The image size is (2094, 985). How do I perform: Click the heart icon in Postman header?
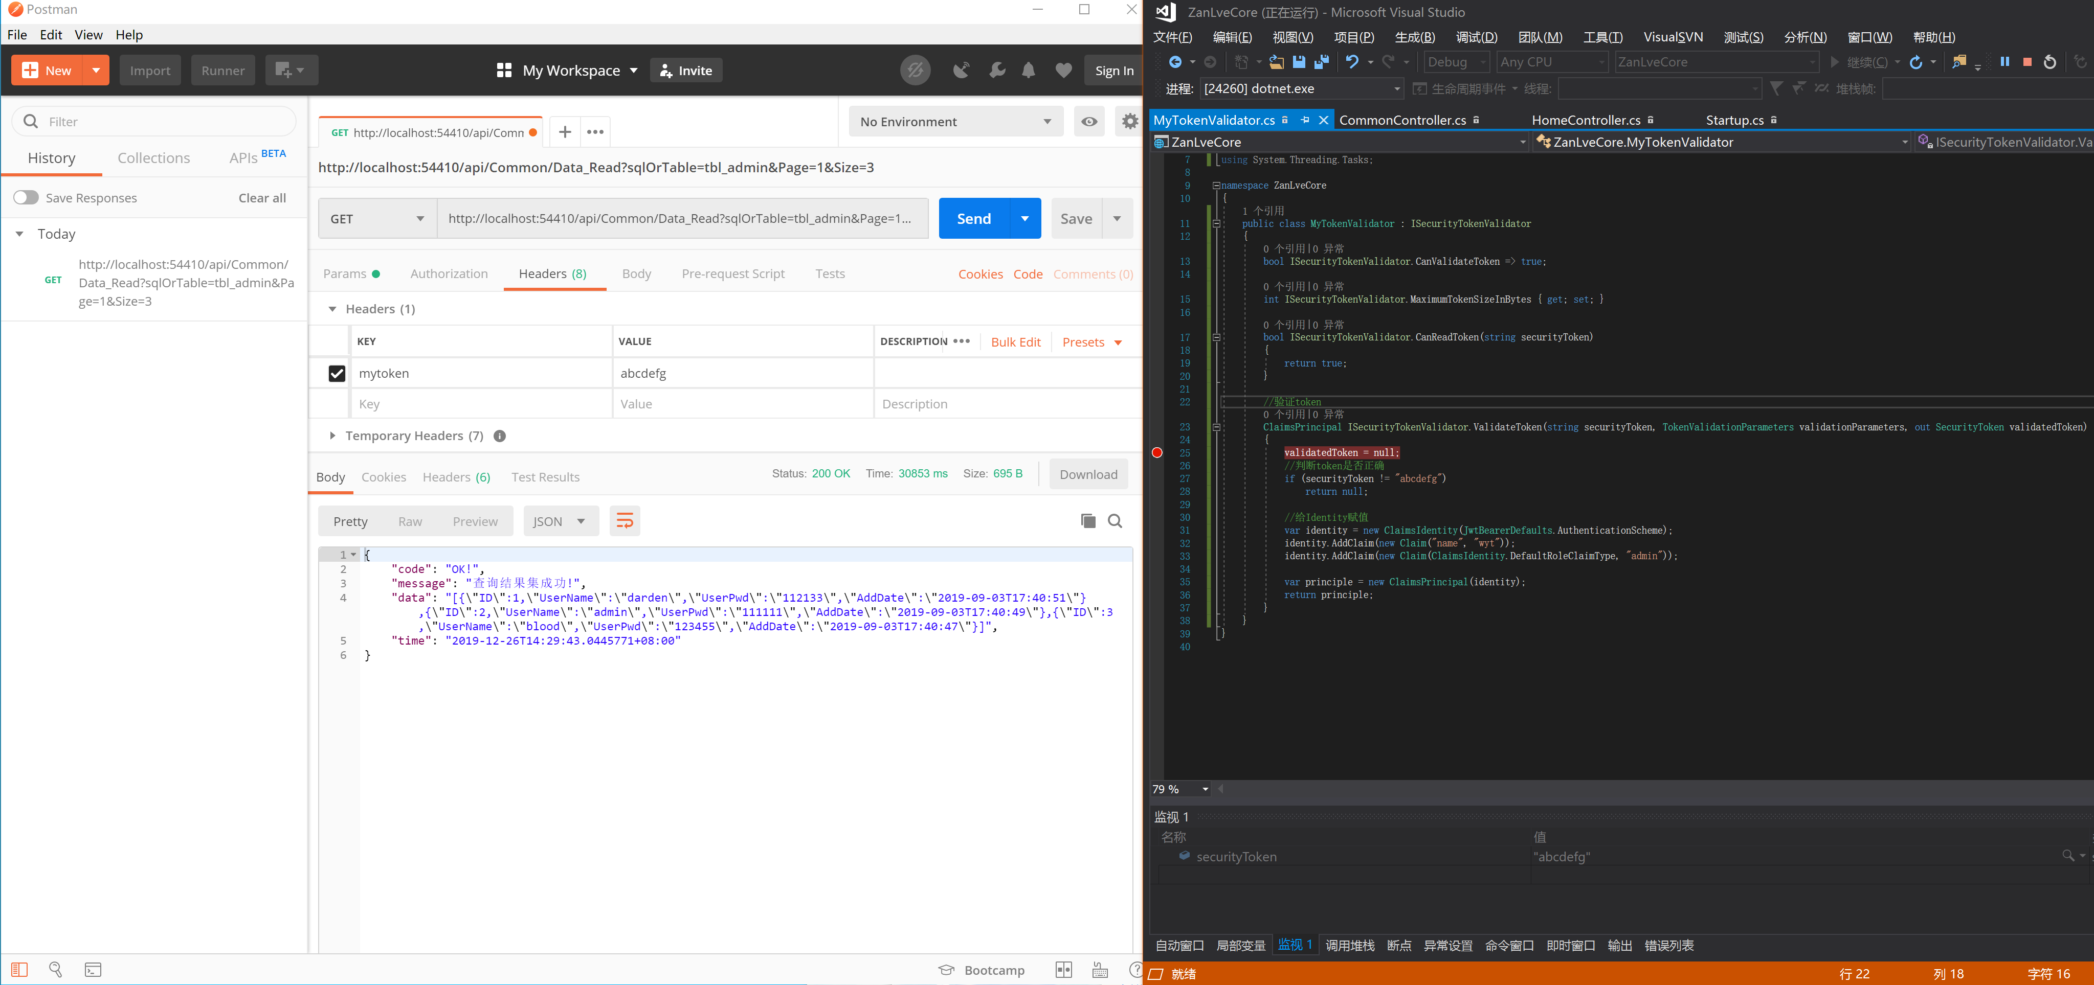1063,71
